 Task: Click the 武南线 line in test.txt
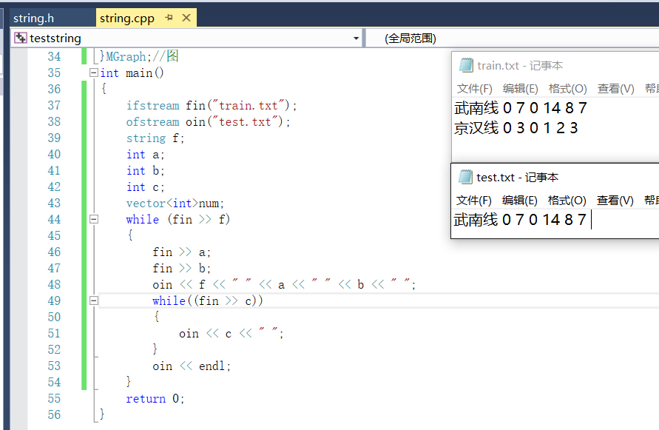[x=520, y=220]
